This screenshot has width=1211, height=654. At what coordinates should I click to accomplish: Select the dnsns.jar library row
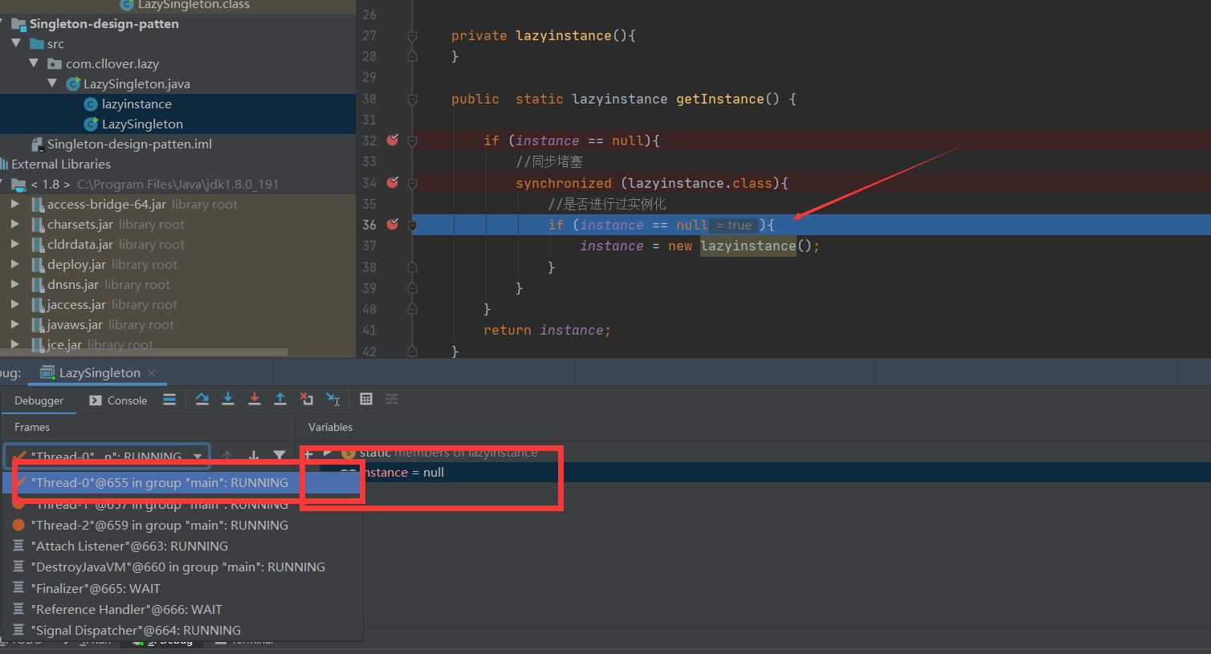[x=177, y=285]
